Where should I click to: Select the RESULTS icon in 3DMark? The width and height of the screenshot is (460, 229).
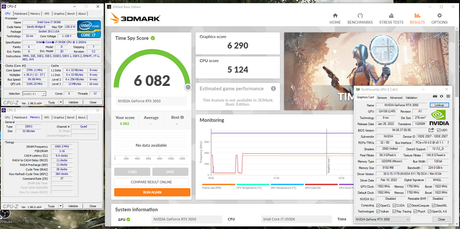(x=417, y=16)
